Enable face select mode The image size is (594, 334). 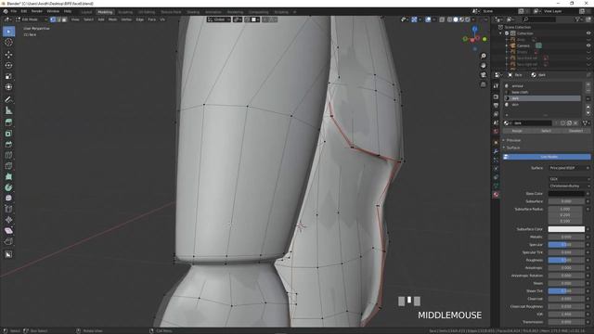64,19
